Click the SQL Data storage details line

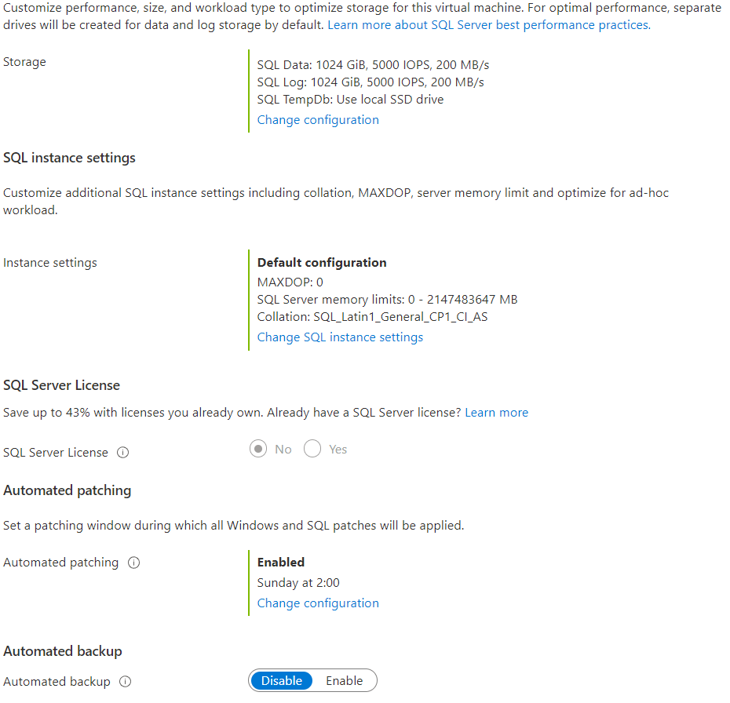point(373,65)
